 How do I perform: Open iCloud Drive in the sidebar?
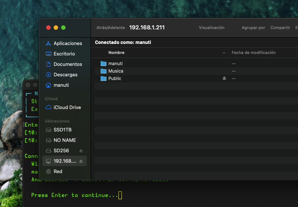click(64, 107)
